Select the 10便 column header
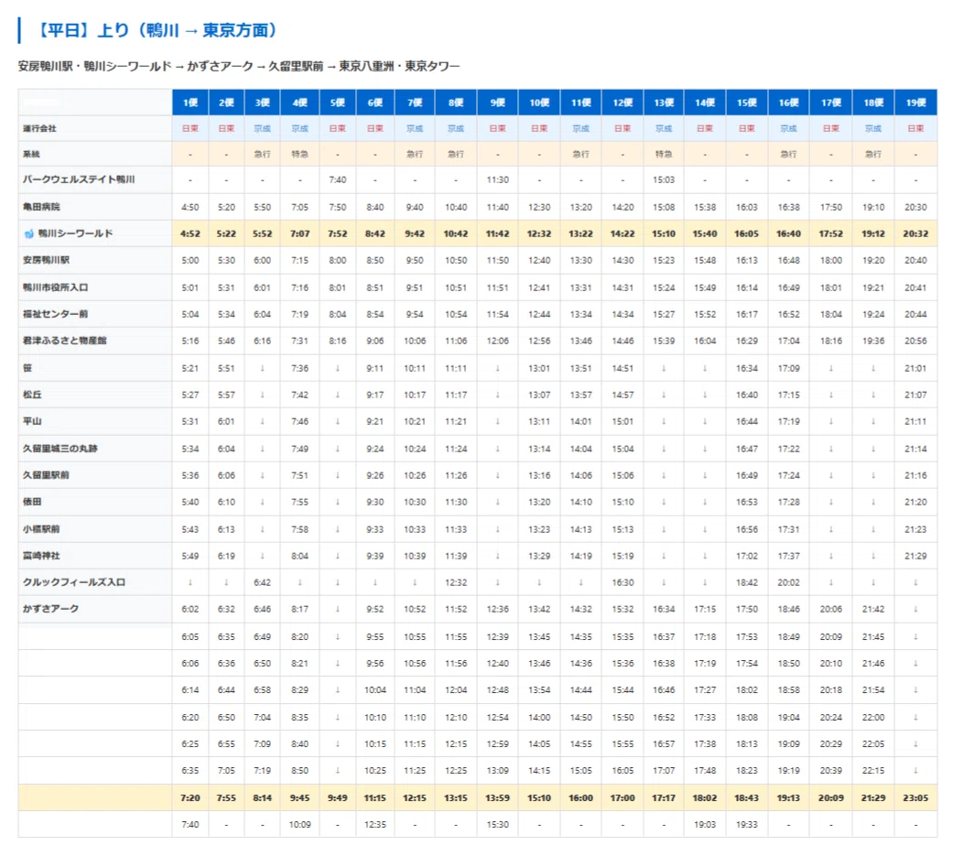 [539, 103]
